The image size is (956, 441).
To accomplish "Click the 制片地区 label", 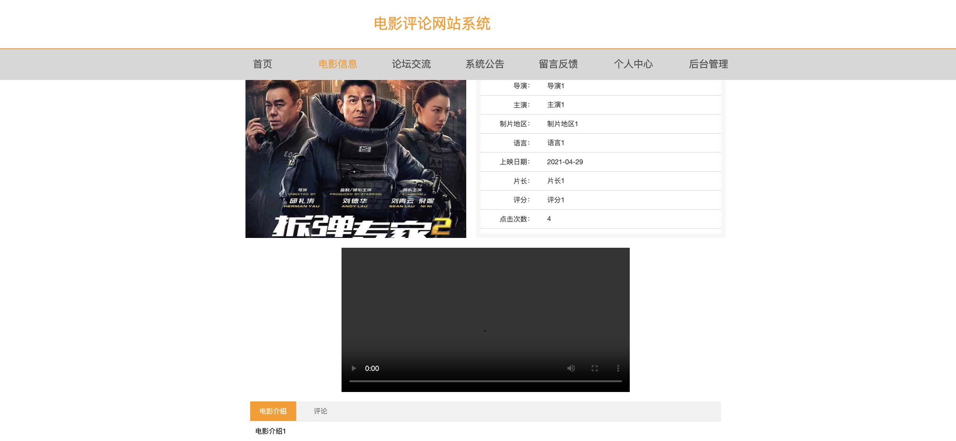I will click(x=514, y=124).
